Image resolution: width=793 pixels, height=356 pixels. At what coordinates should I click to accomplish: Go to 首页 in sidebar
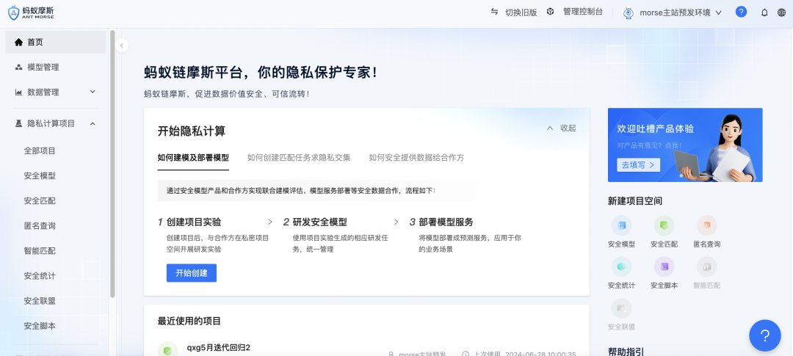pyautogui.click(x=56, y=42)
